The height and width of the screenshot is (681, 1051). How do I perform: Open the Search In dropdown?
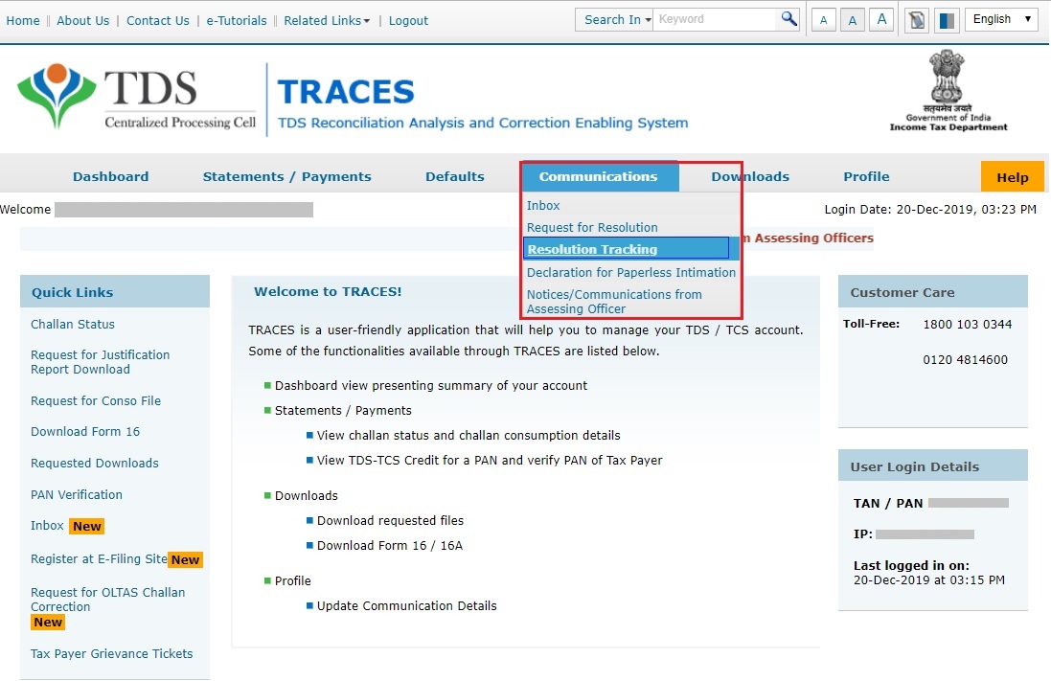pos(613,18)
